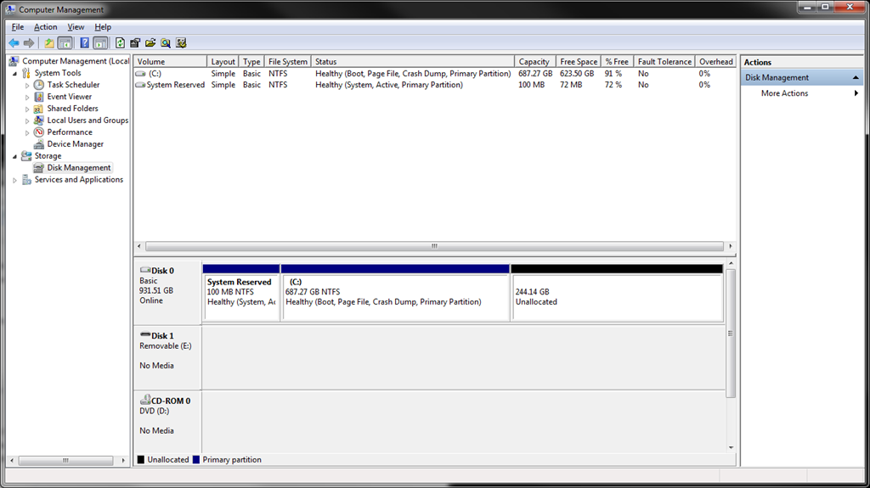Click the Computer Management title bar icon

10,9
